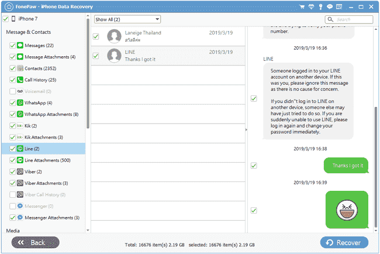Click the Message & Contacts heading

(29, 32)
